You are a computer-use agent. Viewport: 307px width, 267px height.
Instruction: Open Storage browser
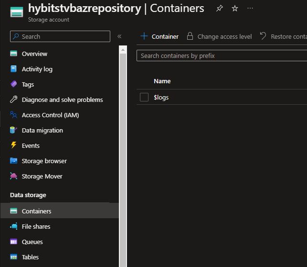44,161
